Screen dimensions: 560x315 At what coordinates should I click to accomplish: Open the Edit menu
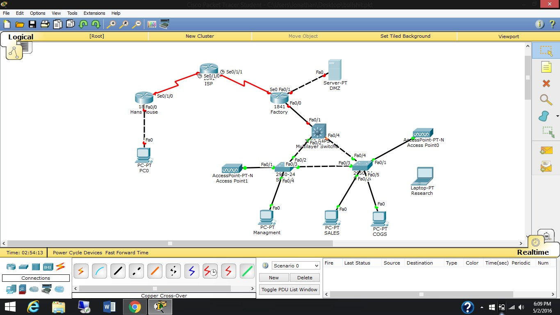pyautogui.click(x=20, y=13)
